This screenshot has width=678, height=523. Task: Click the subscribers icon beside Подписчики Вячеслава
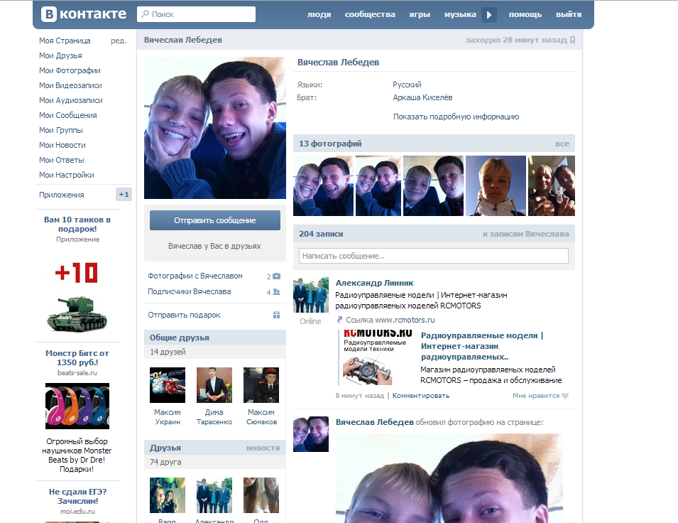277,292
